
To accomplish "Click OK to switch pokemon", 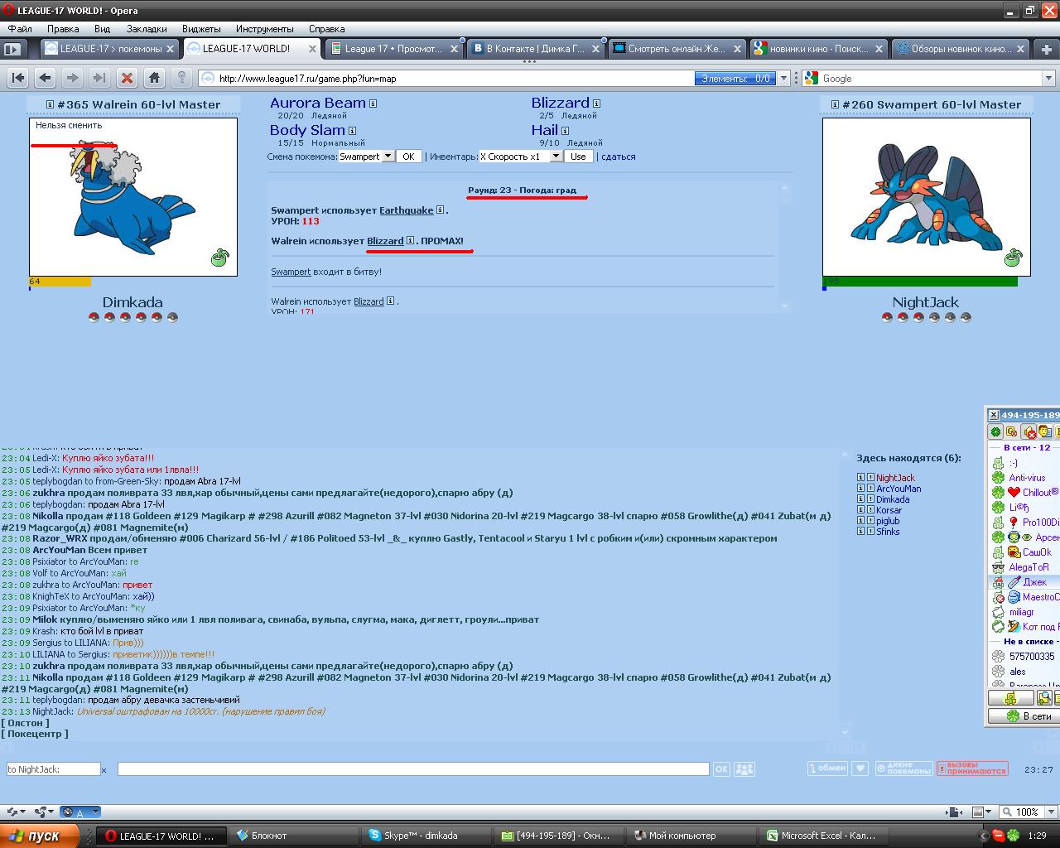I will pyautogui.click(x=408, y=157).
